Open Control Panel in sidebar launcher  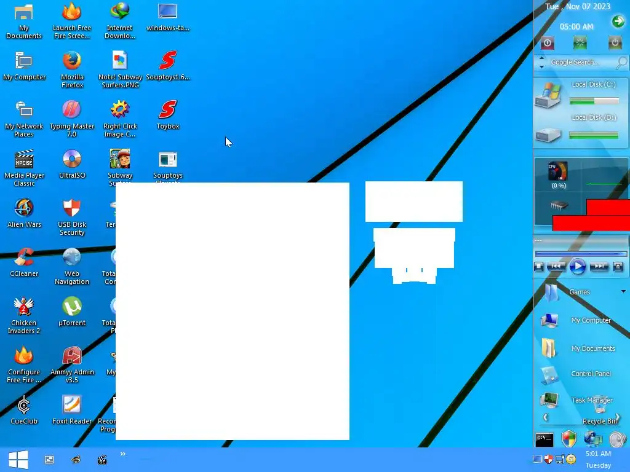click(x=576, y=374)
